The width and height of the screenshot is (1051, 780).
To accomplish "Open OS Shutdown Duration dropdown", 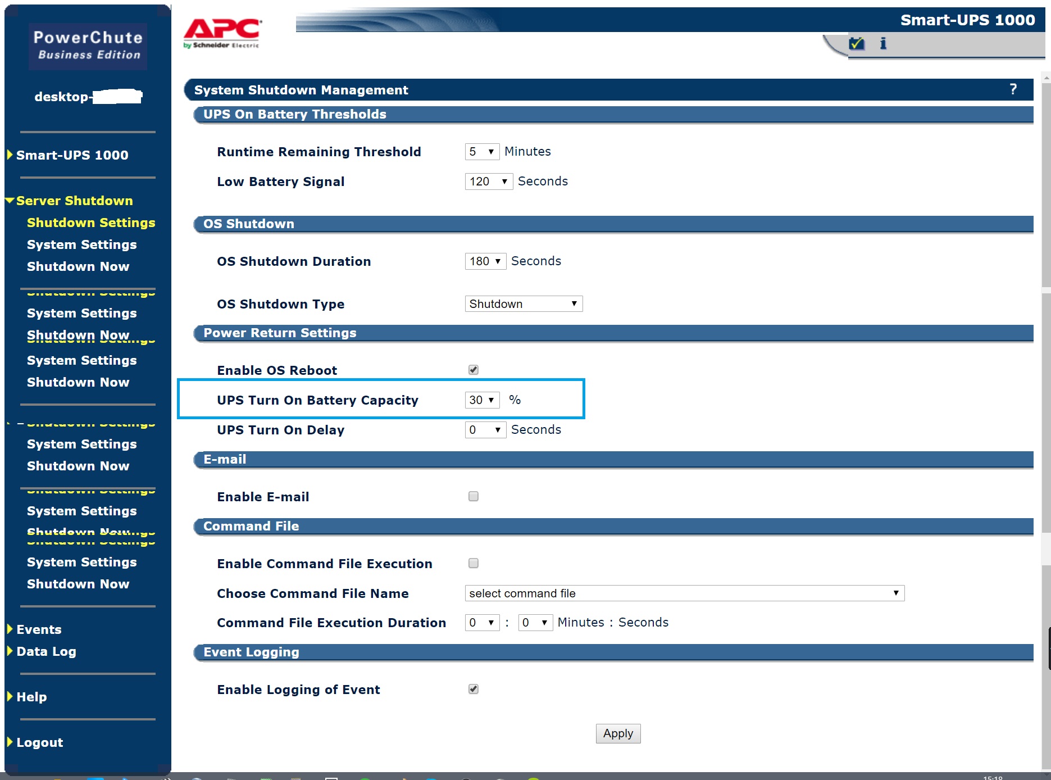I will [485, 261].
